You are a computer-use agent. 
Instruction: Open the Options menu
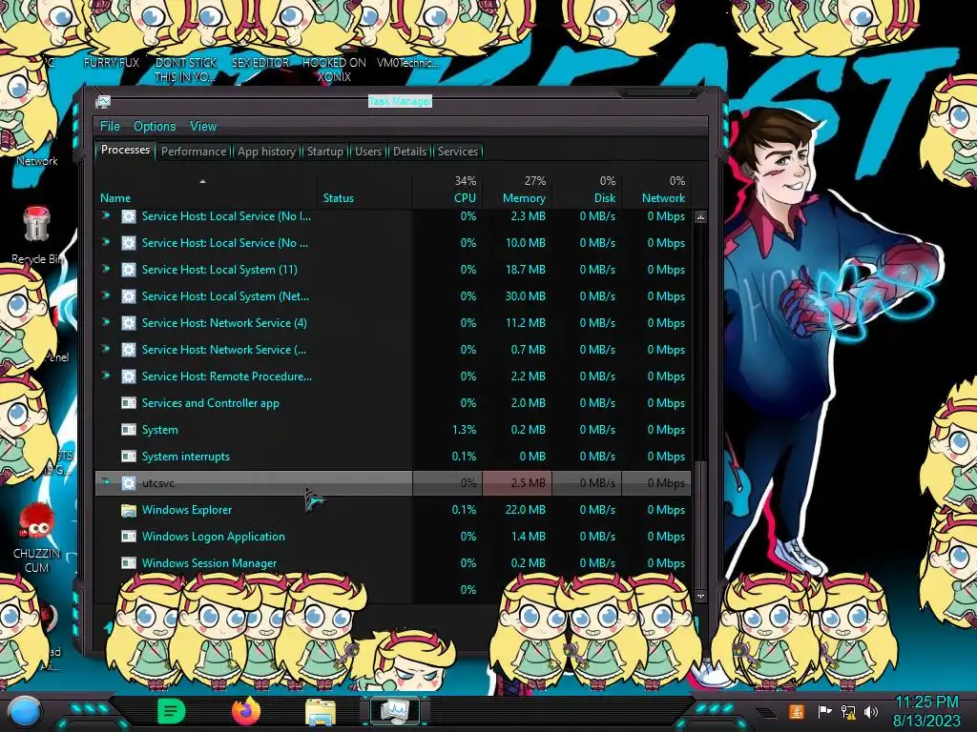click(x=155, y=127)
